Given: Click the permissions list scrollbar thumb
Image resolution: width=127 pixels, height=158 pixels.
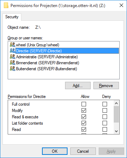Looking at the screenshot, I should coord(116,114).
